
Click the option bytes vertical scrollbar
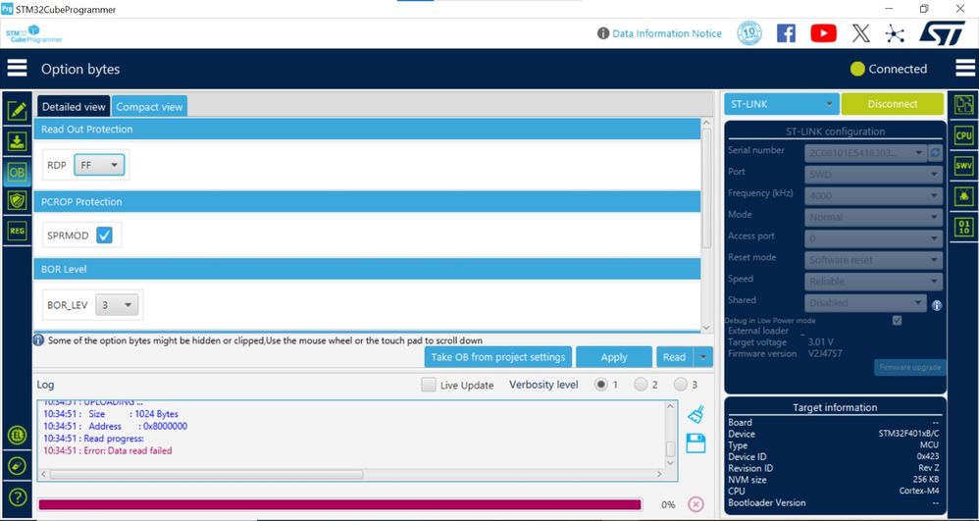pos(706,187)
